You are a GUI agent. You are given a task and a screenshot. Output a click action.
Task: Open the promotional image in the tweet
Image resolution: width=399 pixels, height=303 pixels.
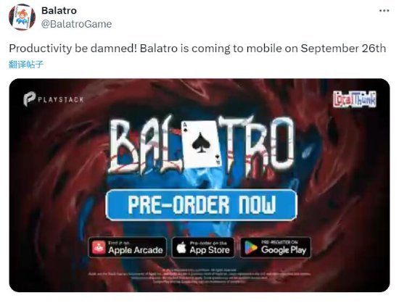click(199, 186)
